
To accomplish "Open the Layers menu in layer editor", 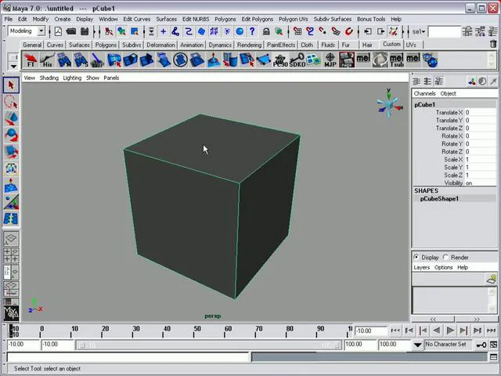I will pos(421,267).
